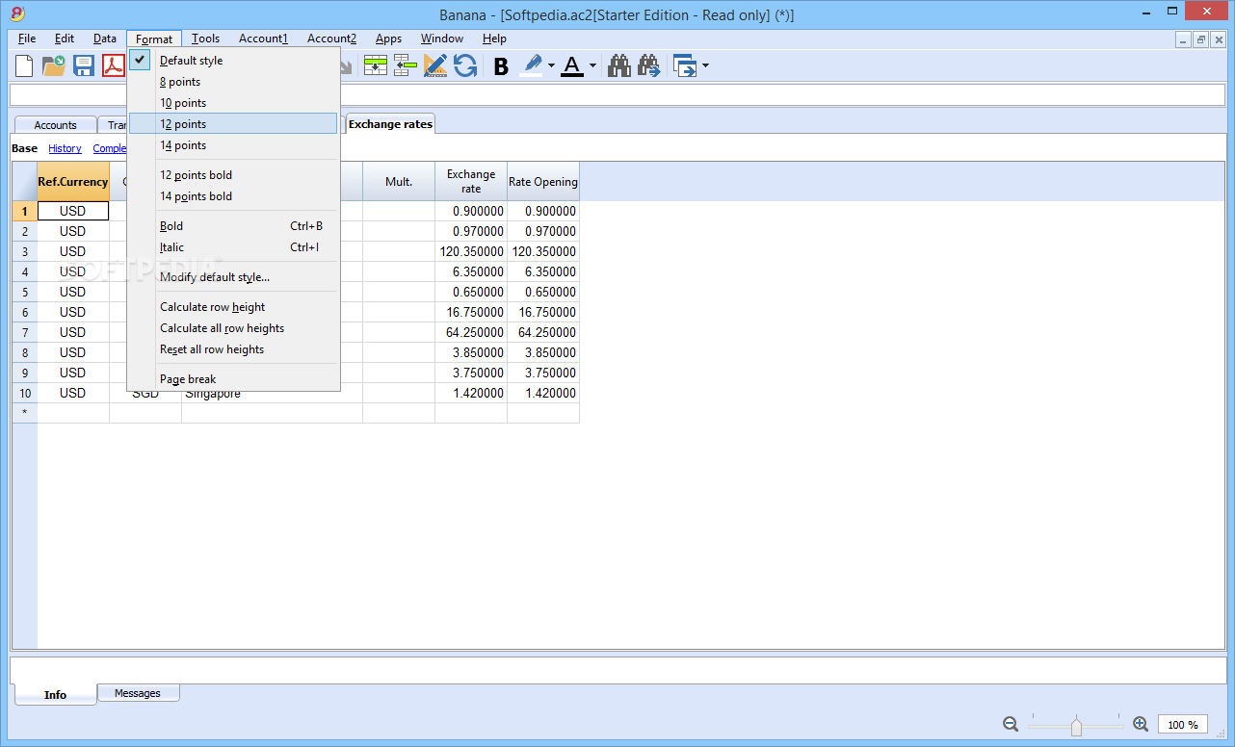Select the USD cell in row 1
Image resolution: width=1235 pixels, height=747 pixels.
tap(73, 211)
